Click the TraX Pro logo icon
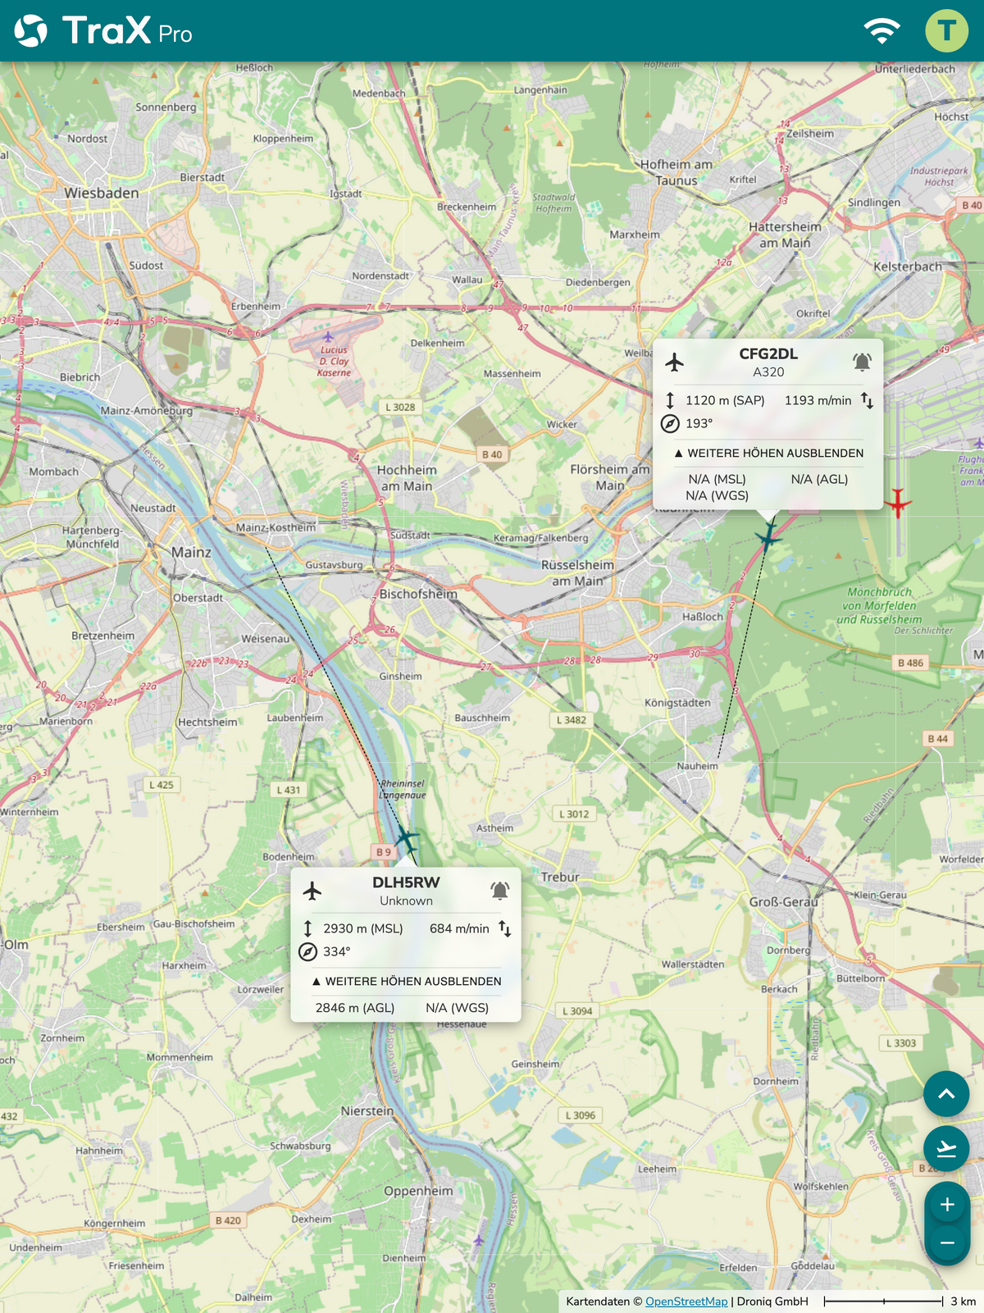Viewport: 984px width, 1313px height. coord(31,31)
